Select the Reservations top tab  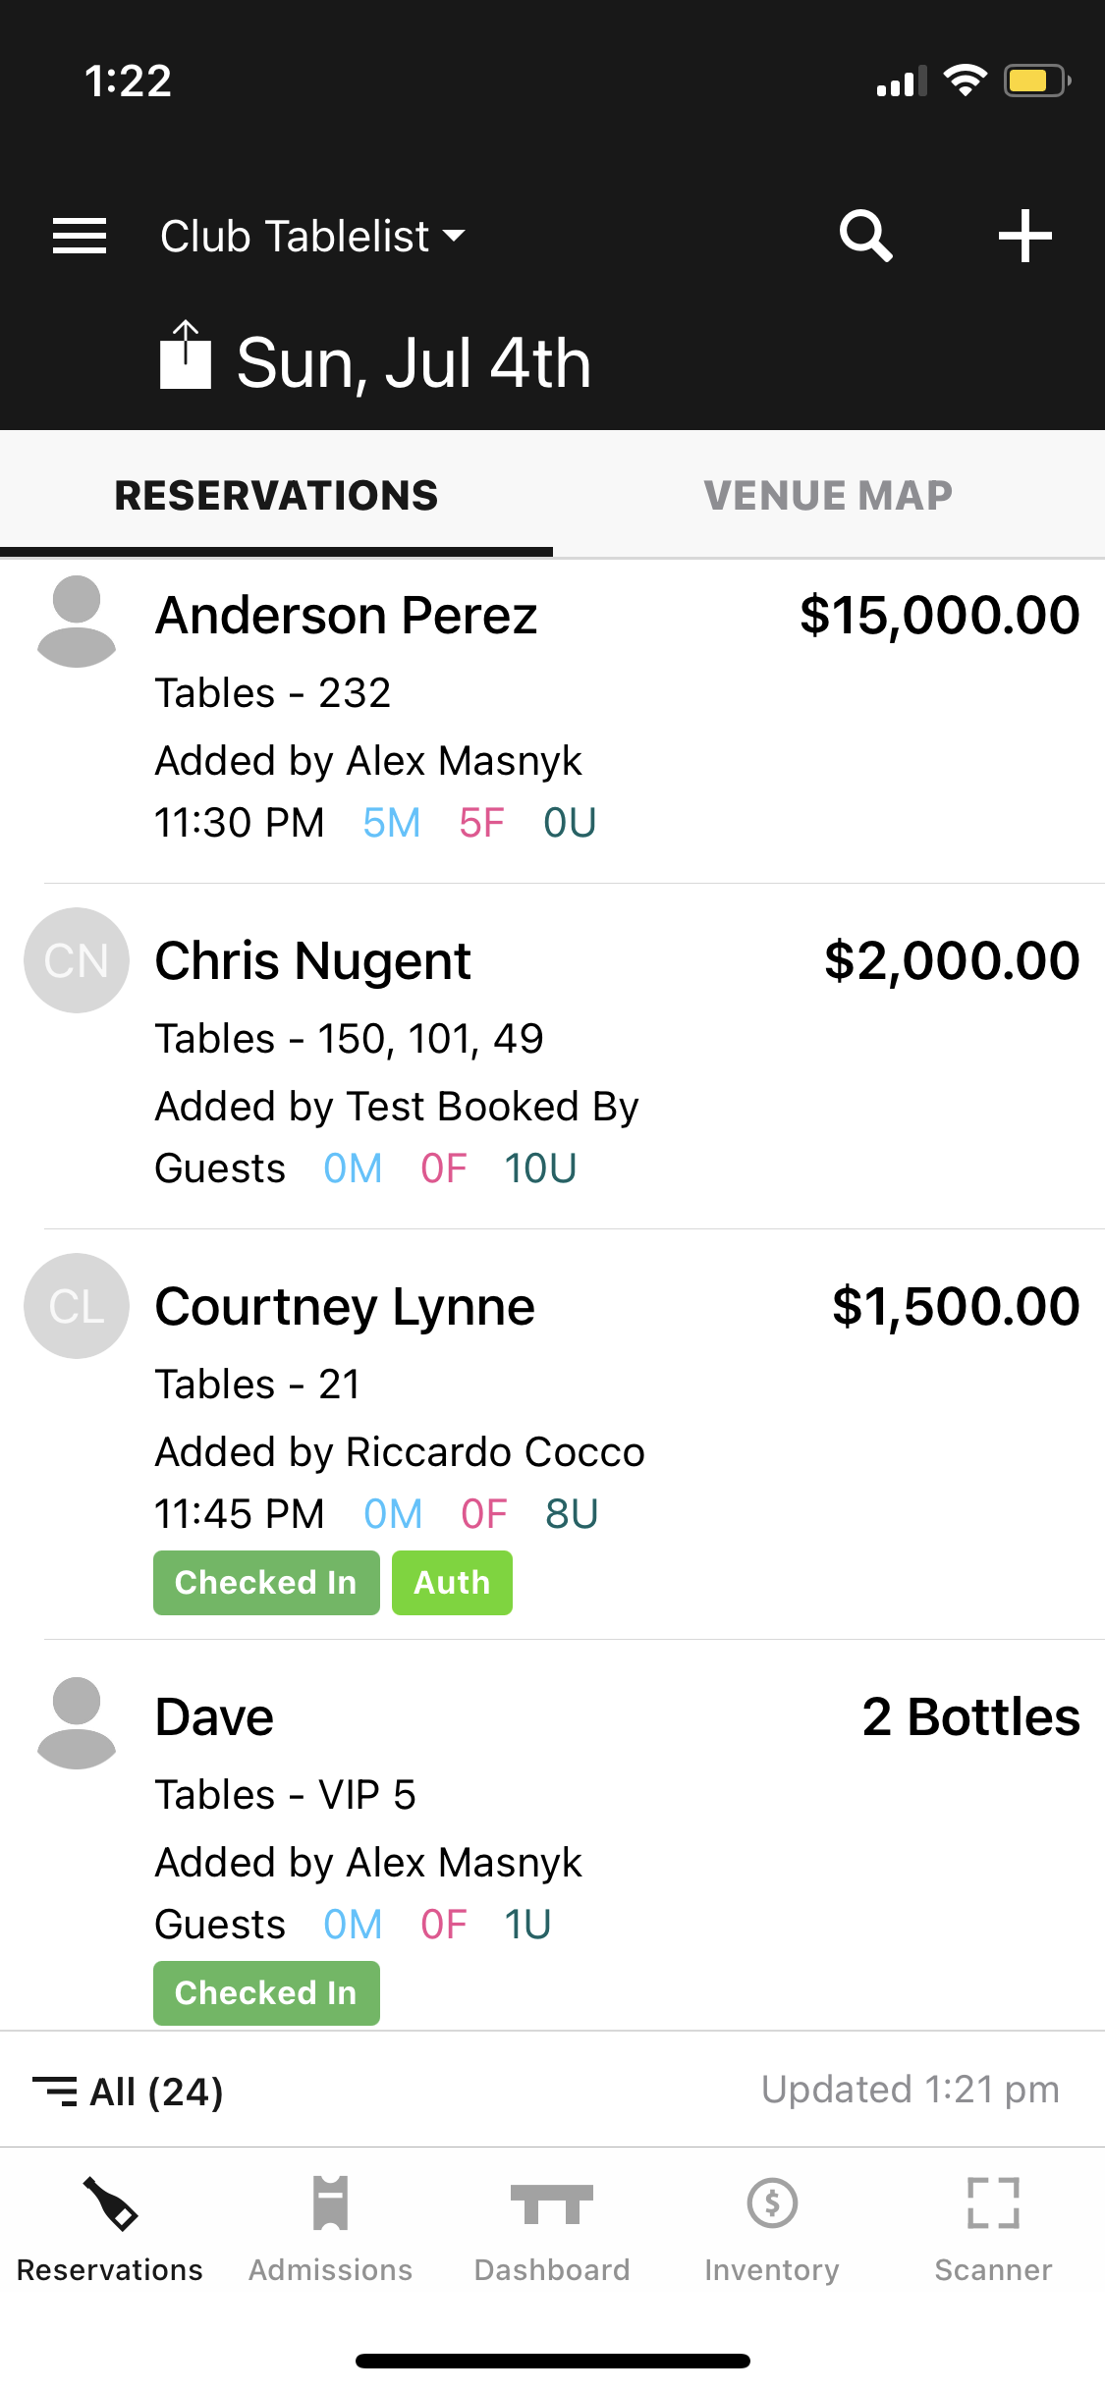coord(276,495)
